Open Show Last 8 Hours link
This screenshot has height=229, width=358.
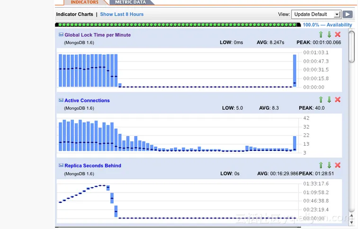pyautogui.click(x=122, y=14)
